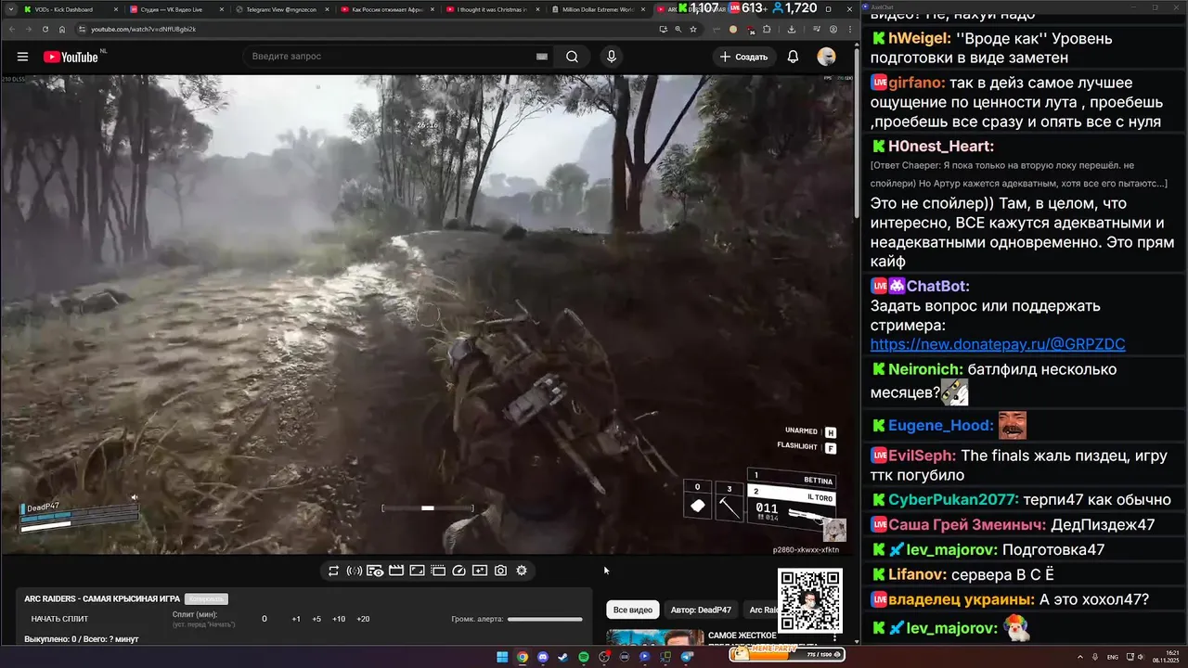Click the +10 split minutes button

(x=339, y=619)
